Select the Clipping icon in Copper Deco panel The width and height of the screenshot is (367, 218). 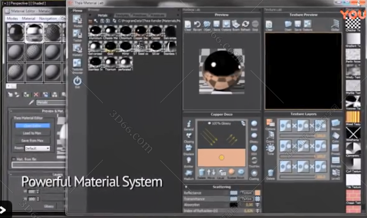tap(189, 136)
